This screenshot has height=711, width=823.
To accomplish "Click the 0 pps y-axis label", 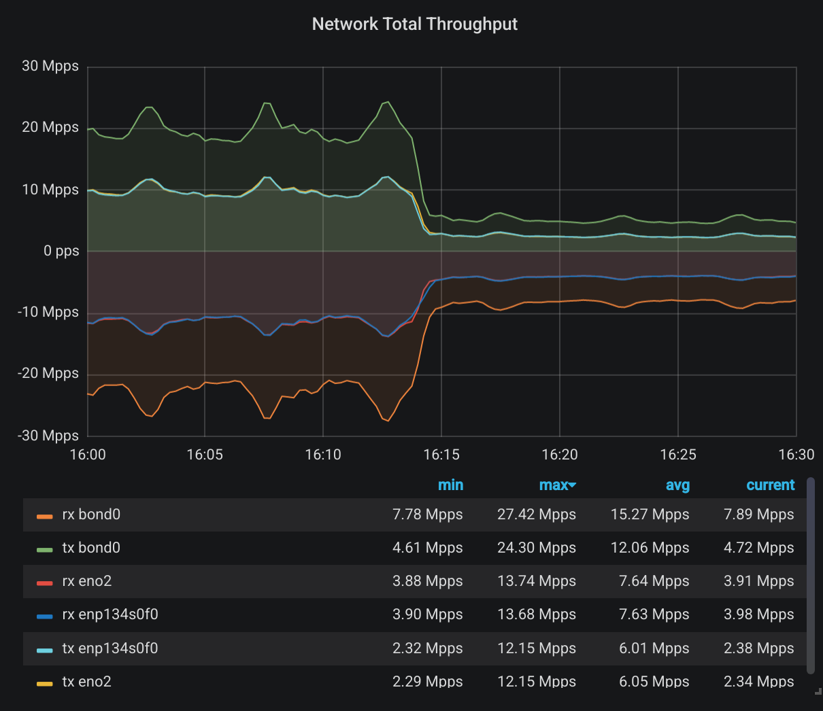I will pos(61,251).
